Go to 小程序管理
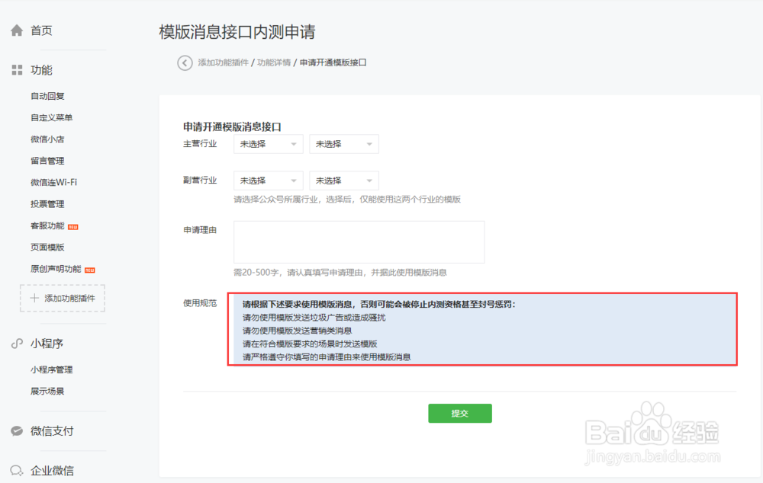This screenshot has height=483, width=763. 52,369
